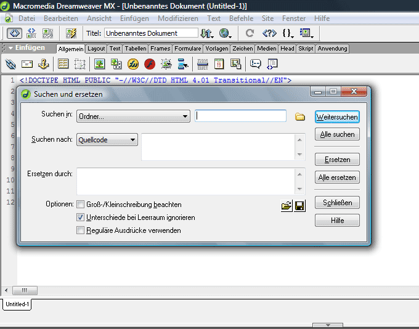The width and height of the screenshot is (419, 329).
Task: Focus the Suchen nach text area
Action: (x=218, y=147)
